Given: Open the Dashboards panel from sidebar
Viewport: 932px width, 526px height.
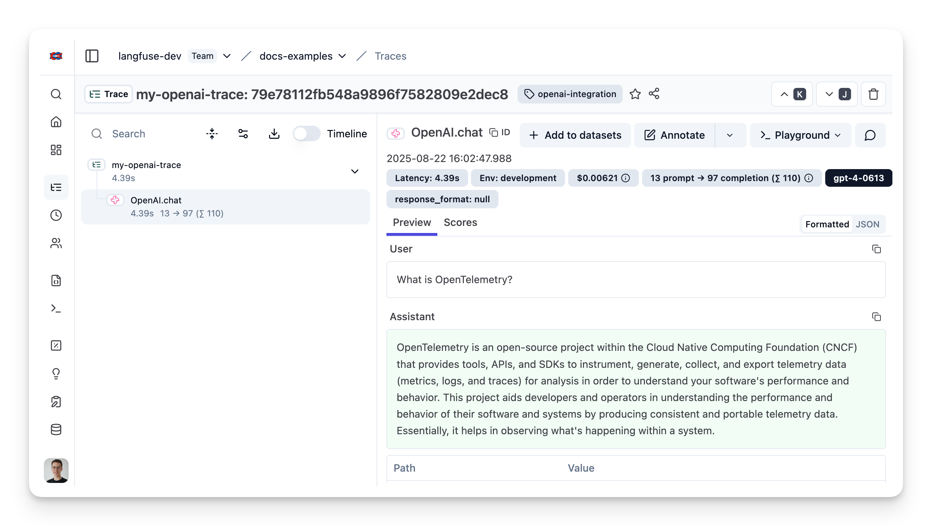Looking at the screenshot, I should coord(56,150).
